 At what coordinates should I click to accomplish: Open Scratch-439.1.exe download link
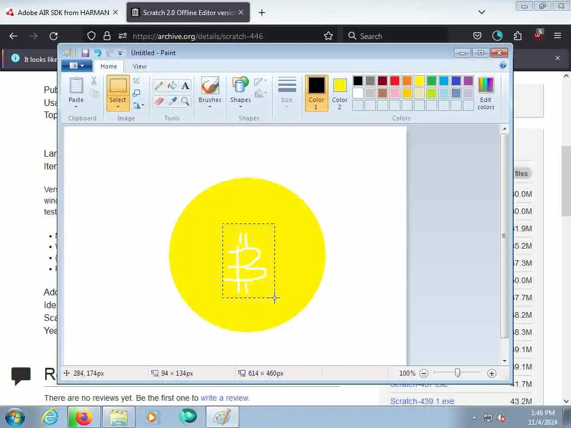(x=422, y=401)
